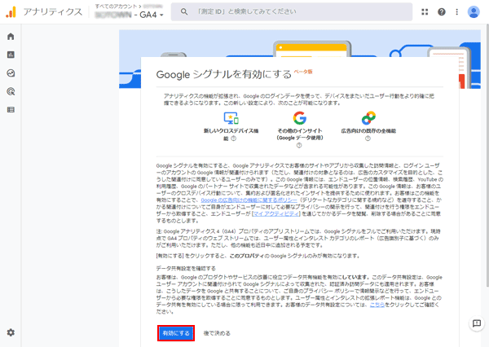
Task: Open the GA4 property selector dropdown
Action: pyautogui.click(x=129, y=15)
